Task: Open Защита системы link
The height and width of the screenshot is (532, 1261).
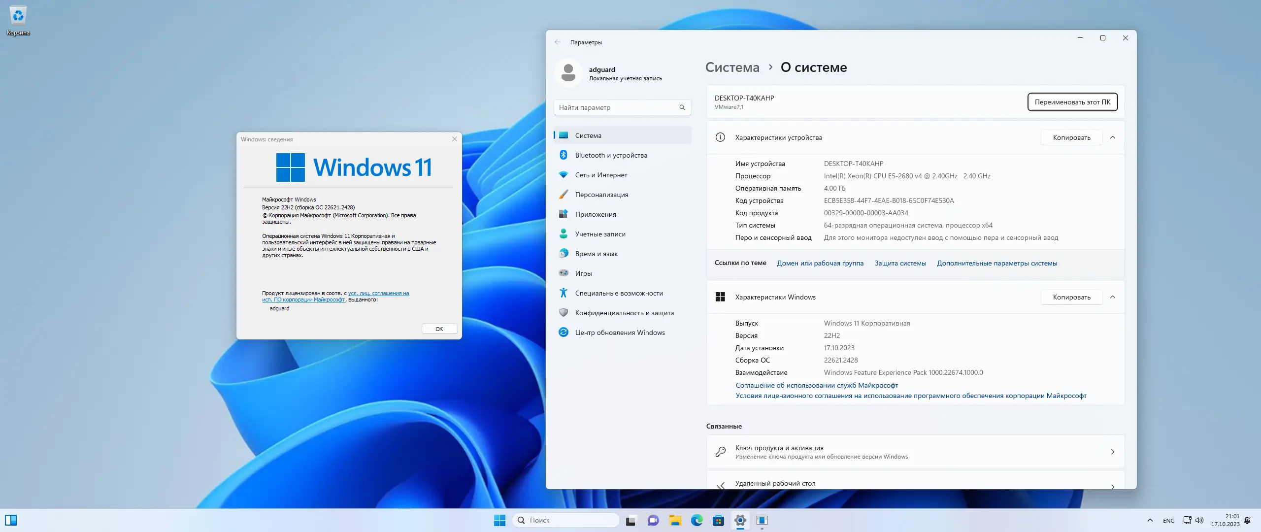Action: (x=900, y=263)
